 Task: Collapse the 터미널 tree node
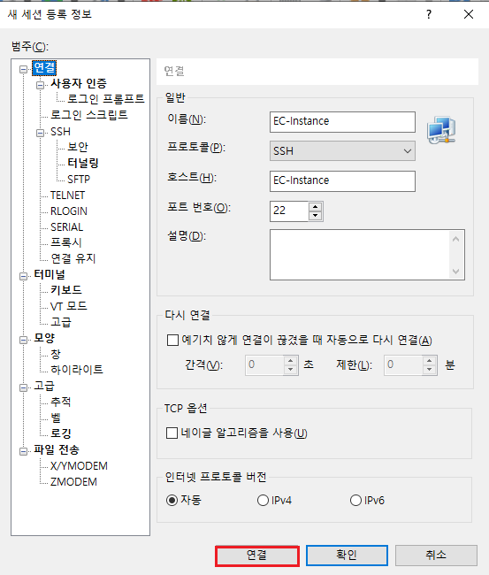point(24,276)
